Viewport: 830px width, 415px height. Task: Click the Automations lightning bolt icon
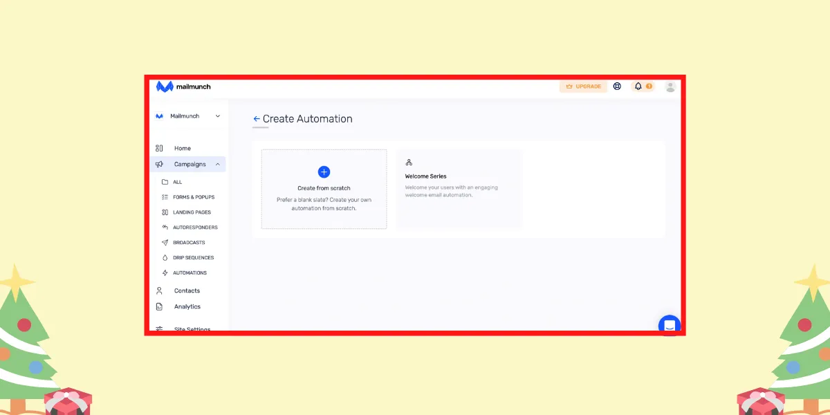[x=165, y=273]
